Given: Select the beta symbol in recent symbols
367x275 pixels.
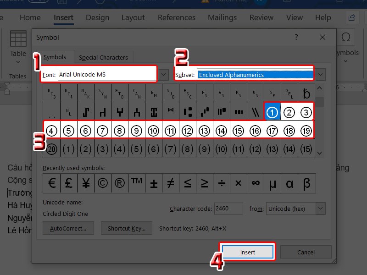Looking at the screenshot, I should point(306,183).
